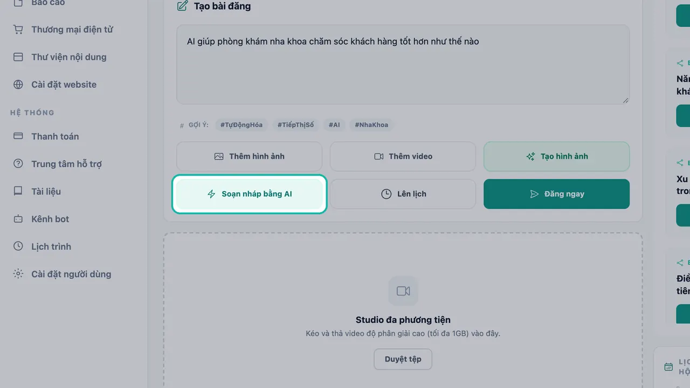Click inside the post content text area
The height and width of the screenshot is (388, 690).
(403, 65)
